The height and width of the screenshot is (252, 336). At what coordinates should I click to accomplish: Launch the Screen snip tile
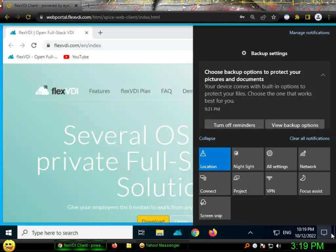215,208
